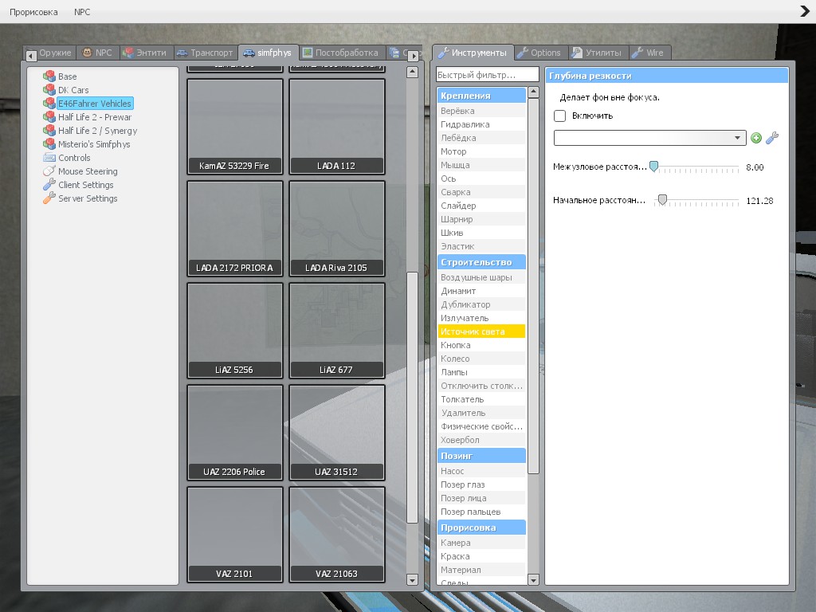This screenshot has height=612, width=816.
Task: Click the Client Settings wrench icon
Action: click(49, 185)
